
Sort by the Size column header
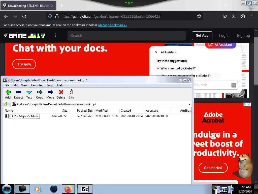click(56, 111)
